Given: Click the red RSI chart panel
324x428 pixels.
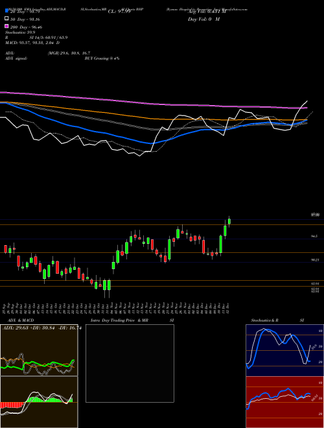Looking at the screenshot, I should coord(284,402).
